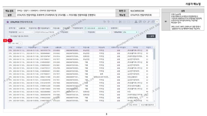
Task: Select row with 가입번호 659641131690
Action: (x=81, y=77)
